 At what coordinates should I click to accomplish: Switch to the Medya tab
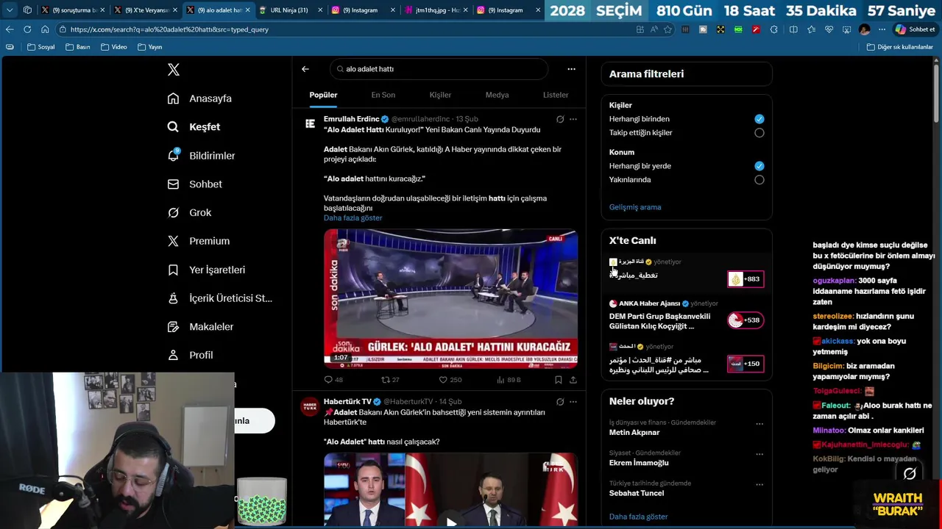[497, 95]
